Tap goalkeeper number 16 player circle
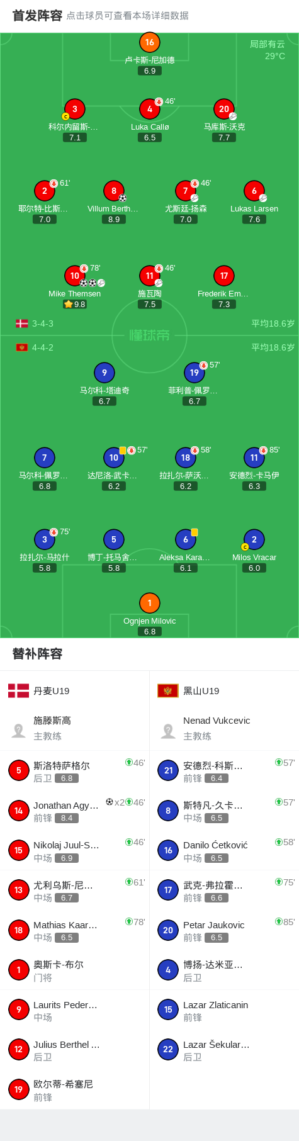The width and height of the screenshot is (299, 1141). 149,42
